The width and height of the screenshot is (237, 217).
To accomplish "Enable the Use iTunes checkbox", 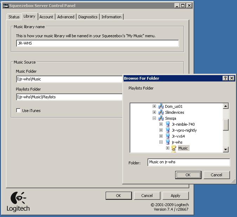I will pyautogui.click(x=19, y=111).
